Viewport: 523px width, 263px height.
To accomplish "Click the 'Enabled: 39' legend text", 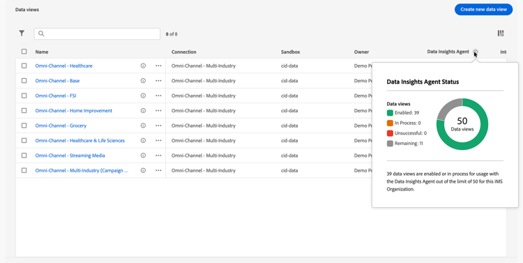I will click(407, 113).
